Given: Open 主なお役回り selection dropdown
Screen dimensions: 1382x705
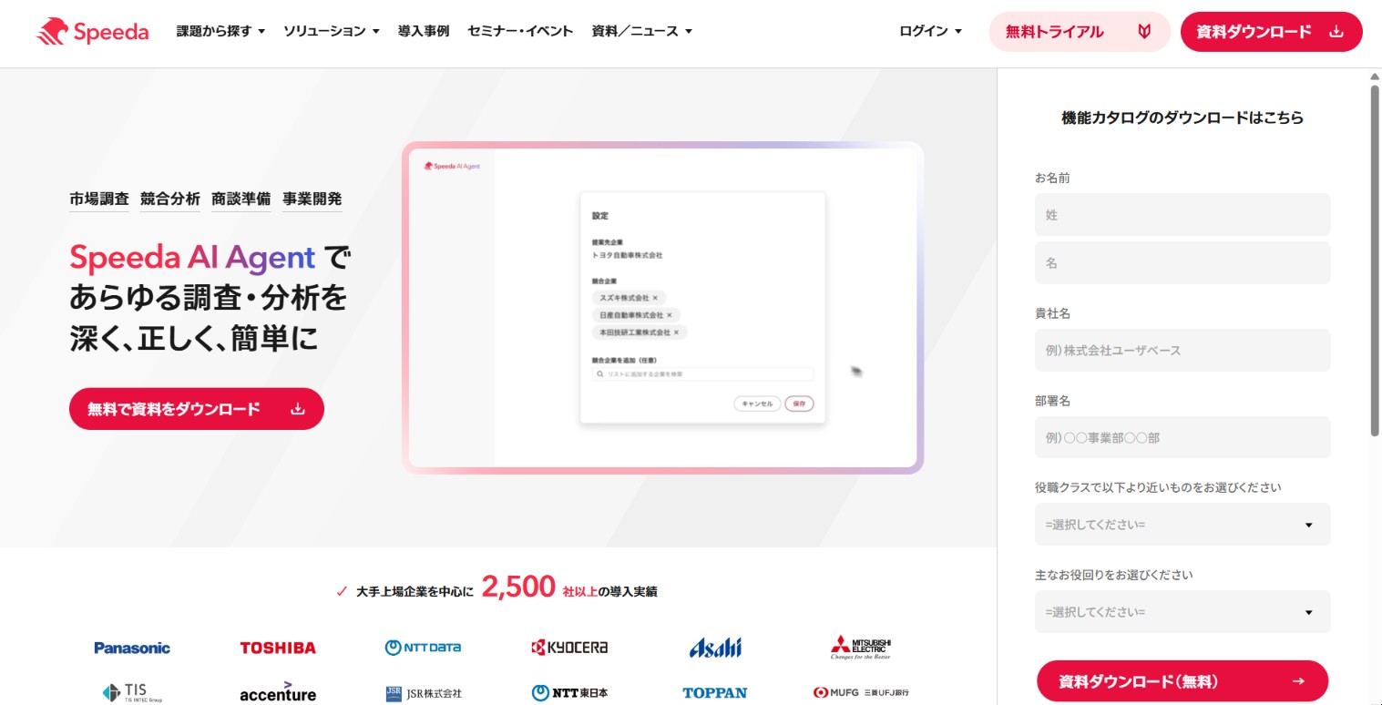Looking at the screenshot, I should [x=1182, y=612].
